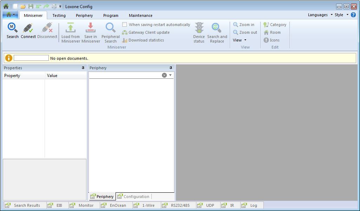This screenshot has width=360, height=211.
Task: Open Load from Miniserver
Action: [70, 32]
